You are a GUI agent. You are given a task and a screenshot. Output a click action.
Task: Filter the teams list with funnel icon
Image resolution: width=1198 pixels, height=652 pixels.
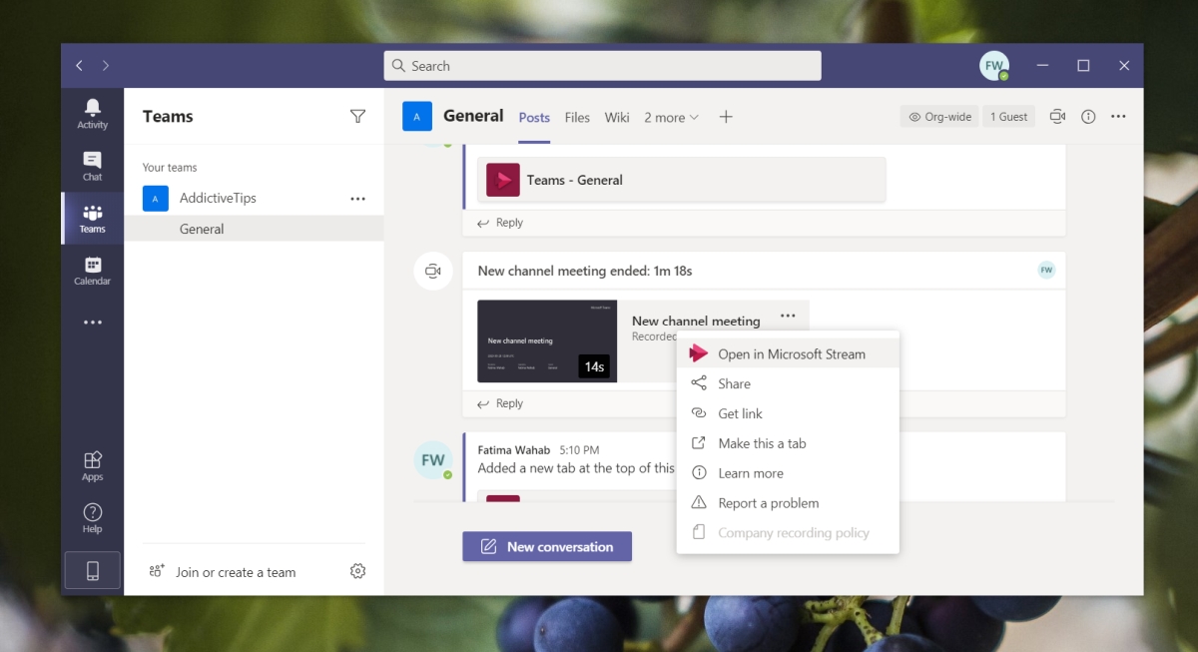357,117
